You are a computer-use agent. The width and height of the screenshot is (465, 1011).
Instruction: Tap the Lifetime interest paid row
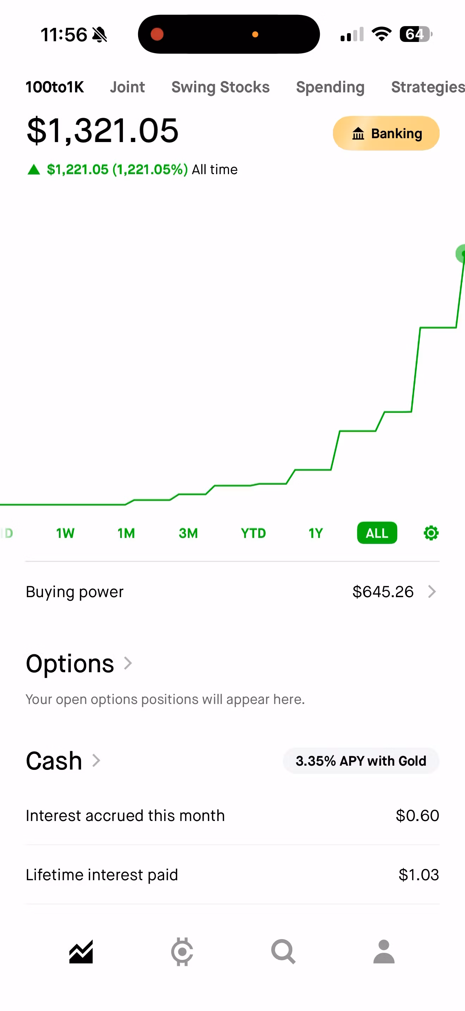(x=232, y=875)
